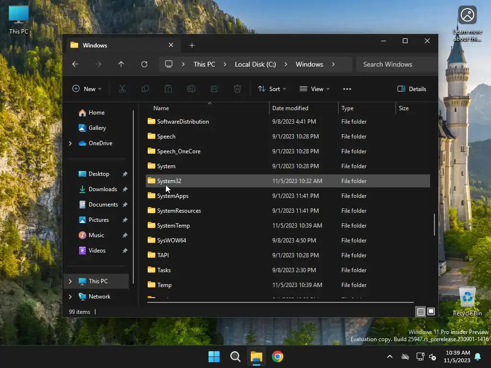Click File Explorer taskbar icon
This screenshot has height=368, width=491.
click(256, 356)
